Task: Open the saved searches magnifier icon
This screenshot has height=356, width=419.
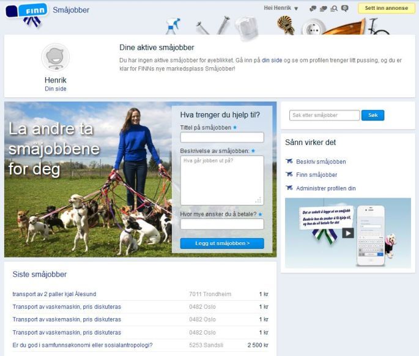Action: coord(334,9)
